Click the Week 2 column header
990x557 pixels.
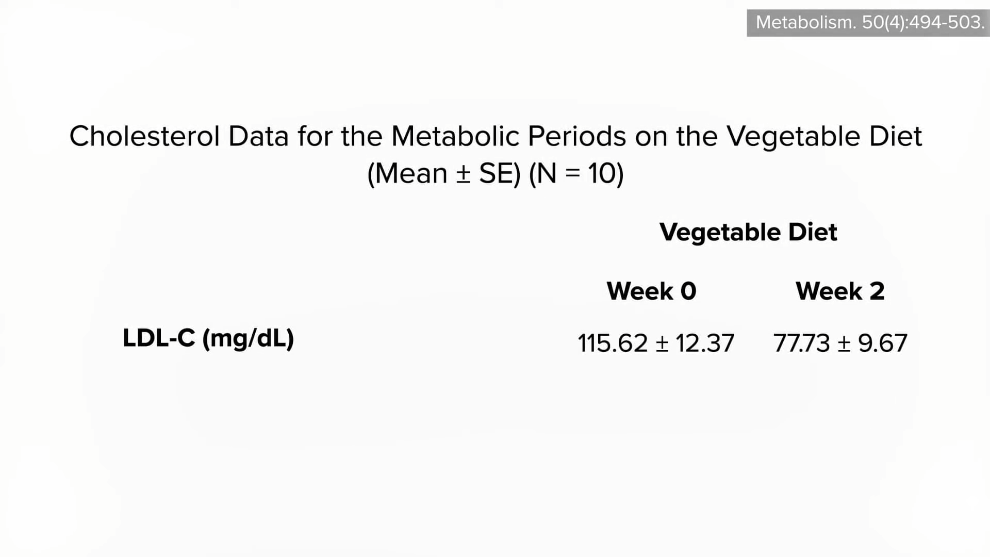click(x=840, y=291)
